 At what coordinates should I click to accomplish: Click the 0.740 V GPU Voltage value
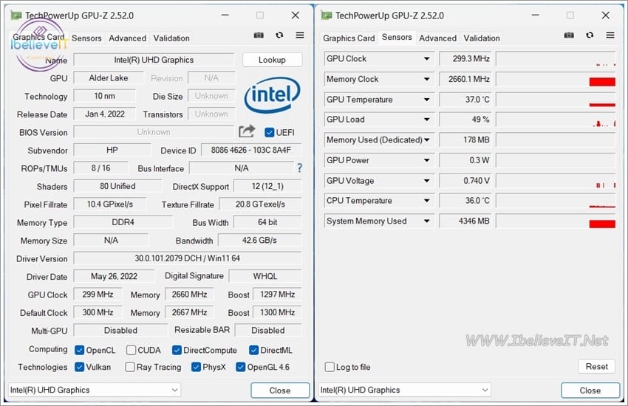point(465,181)
